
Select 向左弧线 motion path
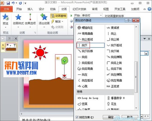(85, 80)
